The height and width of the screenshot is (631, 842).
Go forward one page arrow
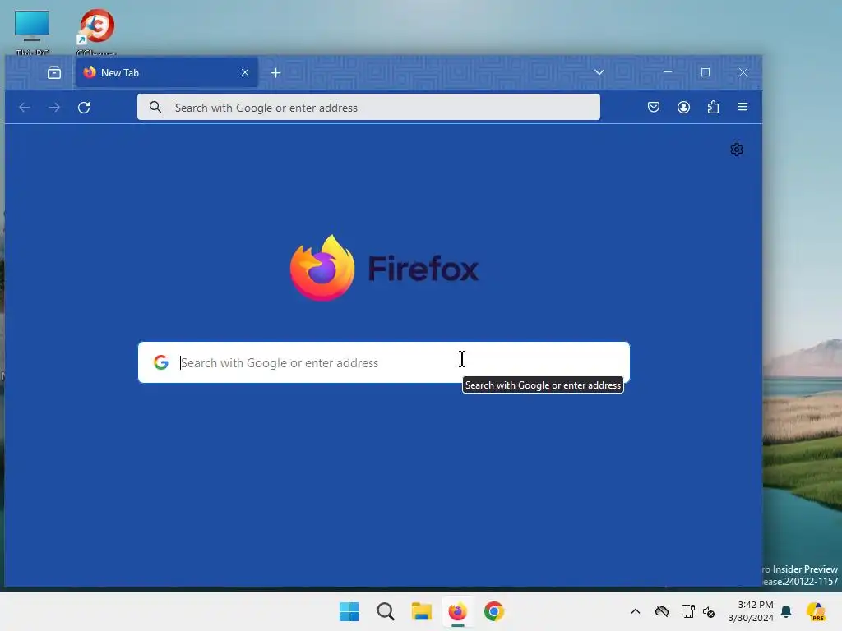[x=54, y=108]
